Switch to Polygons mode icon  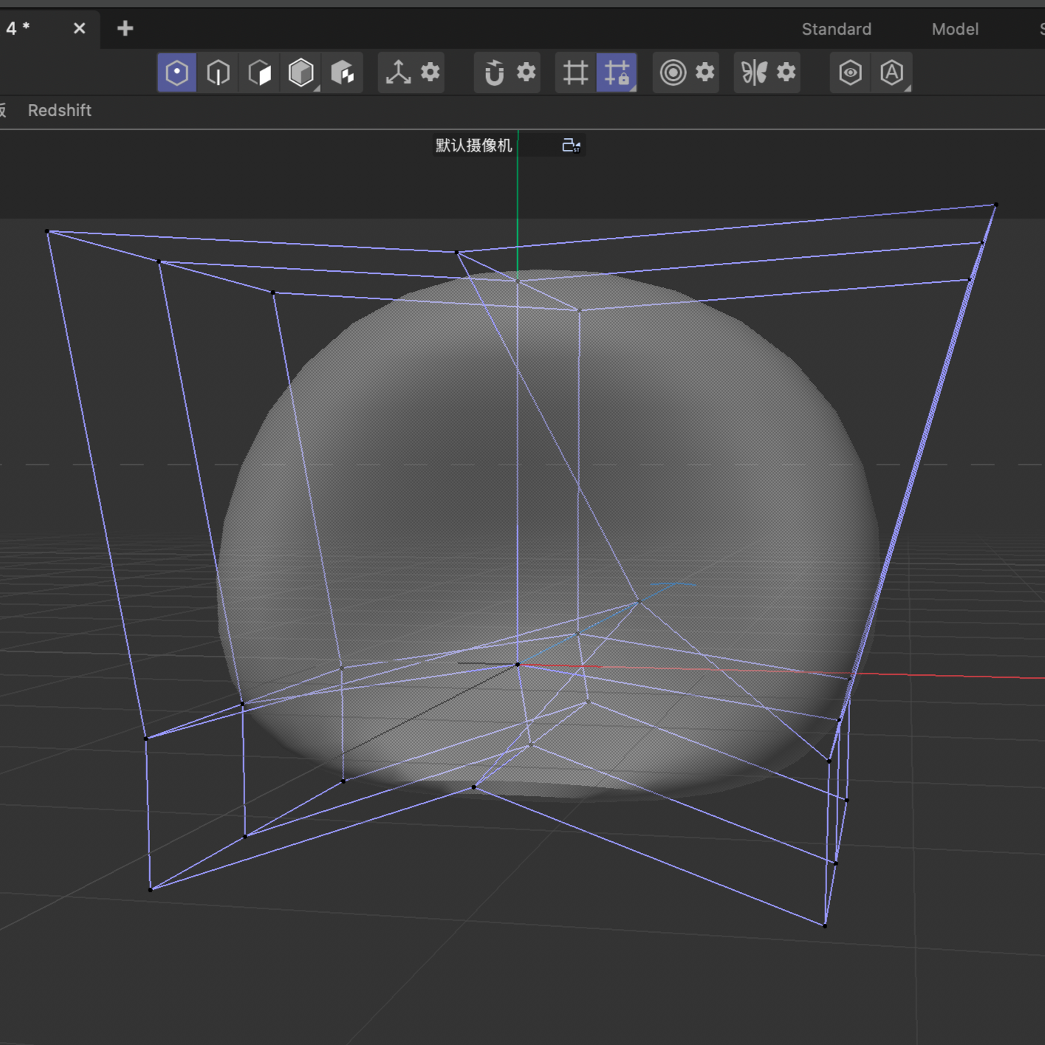[x=259, y=72]
